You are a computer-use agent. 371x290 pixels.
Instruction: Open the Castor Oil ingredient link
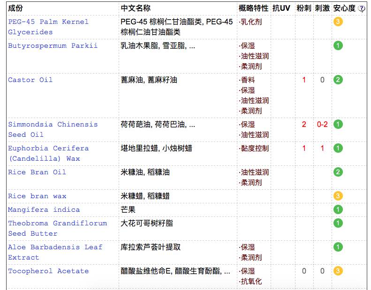coord(30,80)
